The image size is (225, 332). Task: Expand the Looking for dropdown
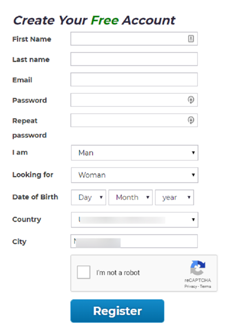[x=135, y=175]
